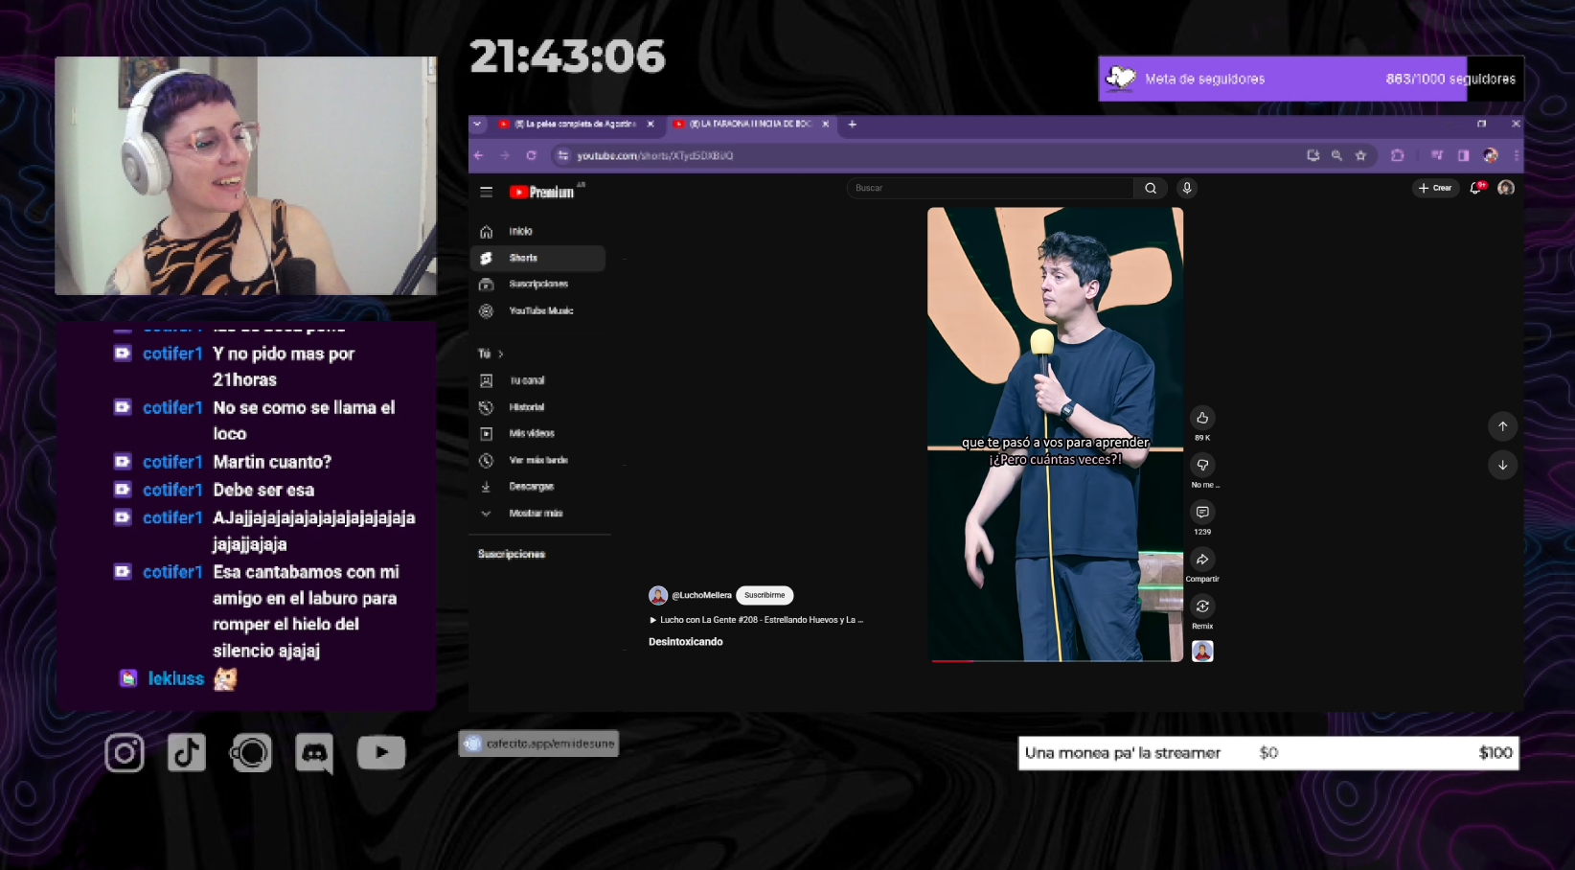Open YouTube account avatar menu
Image resolution: width=1575 pixels, height=870 pixels.
(x=1506, y=188)
